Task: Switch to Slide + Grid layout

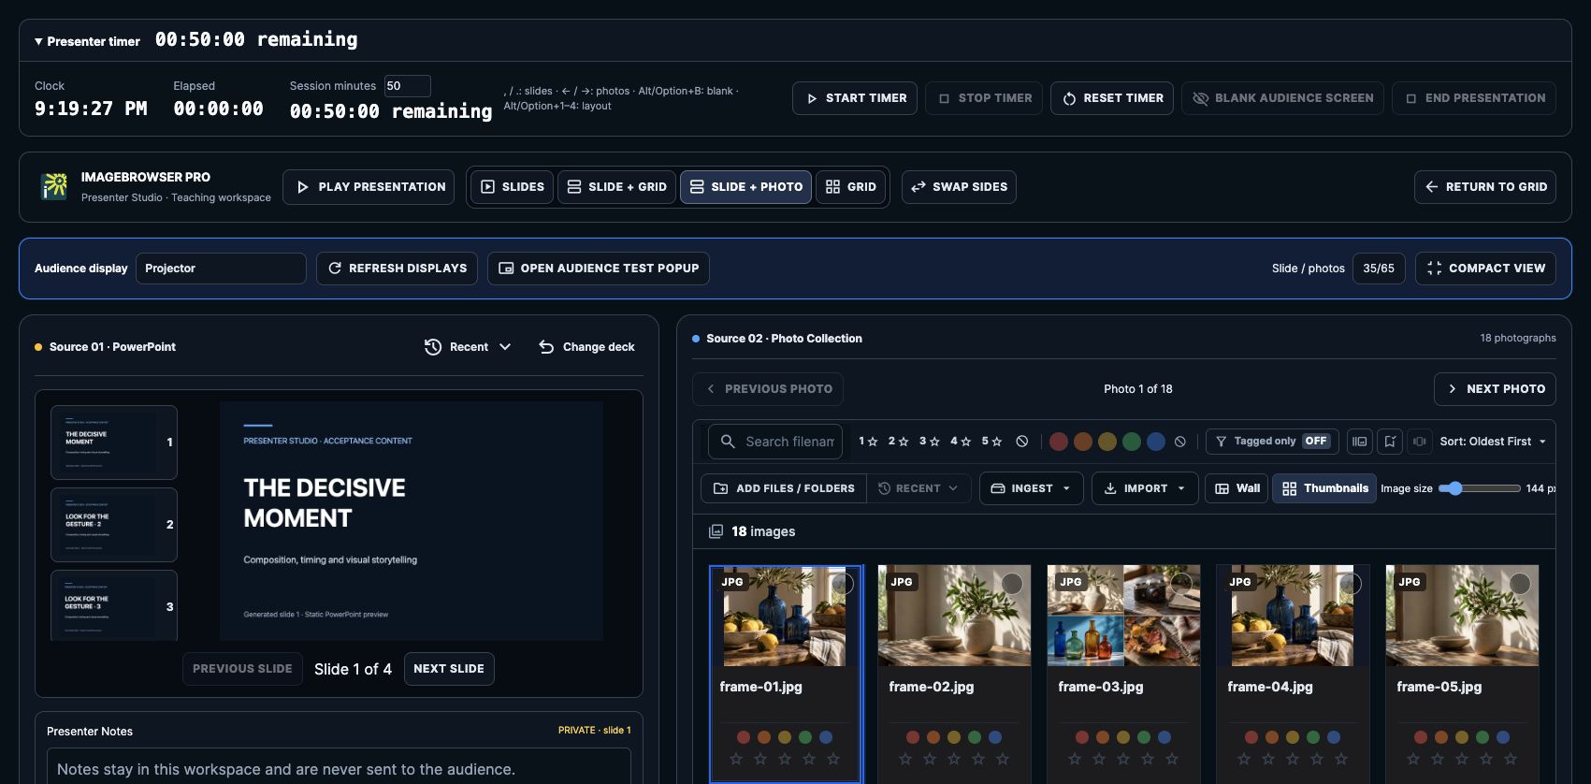Action: click(x=617, y=187)
